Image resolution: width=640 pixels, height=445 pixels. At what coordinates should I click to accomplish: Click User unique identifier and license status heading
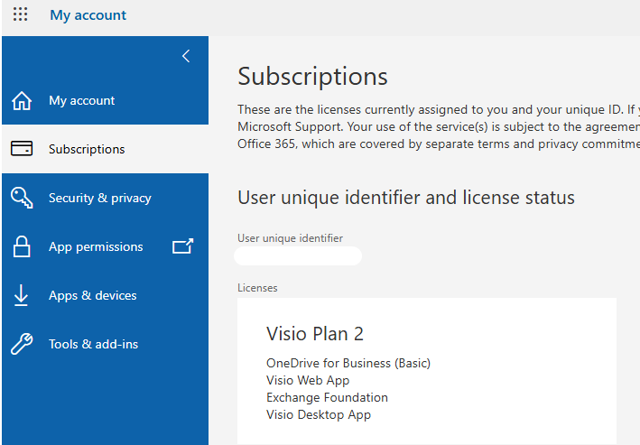tap(406, 198)
